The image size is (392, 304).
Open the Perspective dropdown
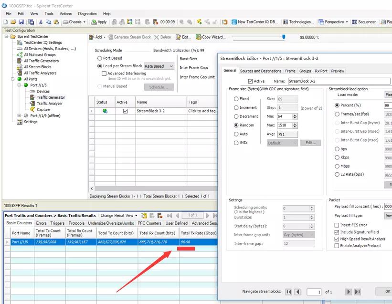pos(333,22)
